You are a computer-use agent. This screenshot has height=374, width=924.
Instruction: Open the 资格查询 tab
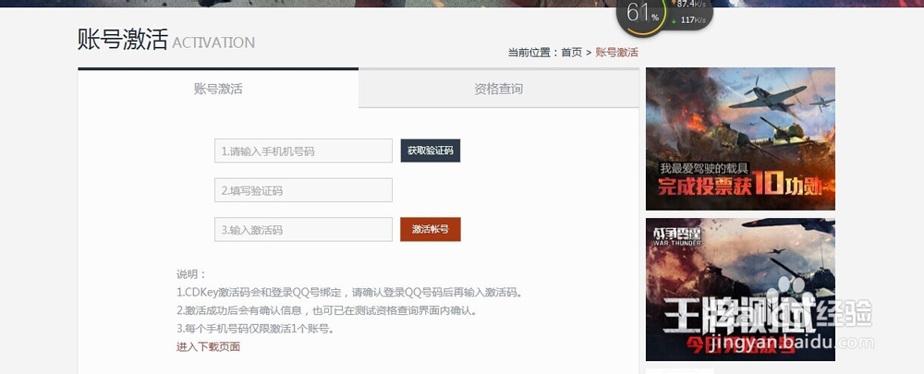[x=499, y=89]
